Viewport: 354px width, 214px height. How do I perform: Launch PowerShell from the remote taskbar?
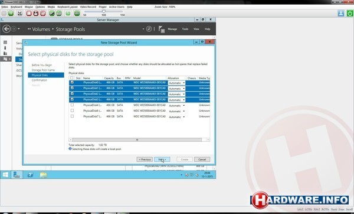[x=30, y=175]
